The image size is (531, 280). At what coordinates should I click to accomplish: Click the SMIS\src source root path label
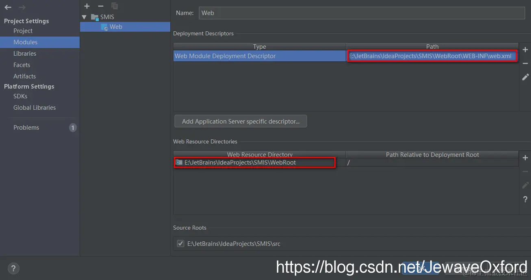click(x=234, y=244)
